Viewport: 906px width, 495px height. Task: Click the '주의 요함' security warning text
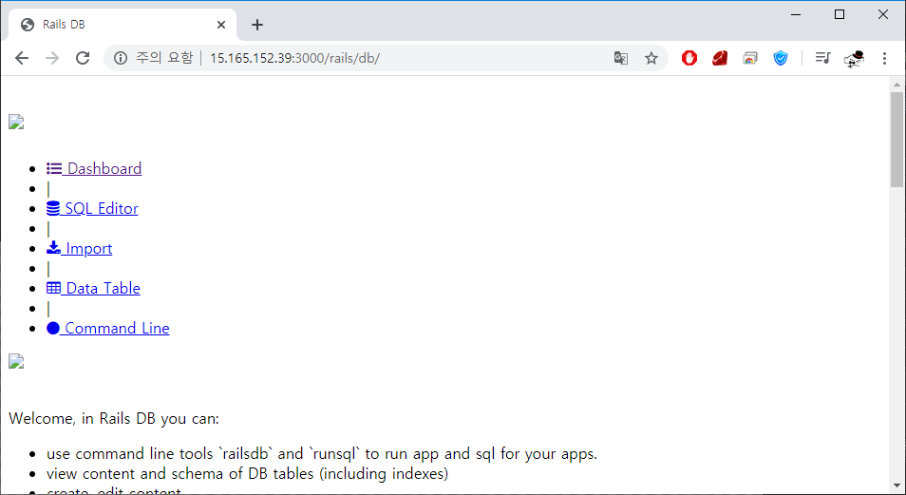(x=164, y=58)
